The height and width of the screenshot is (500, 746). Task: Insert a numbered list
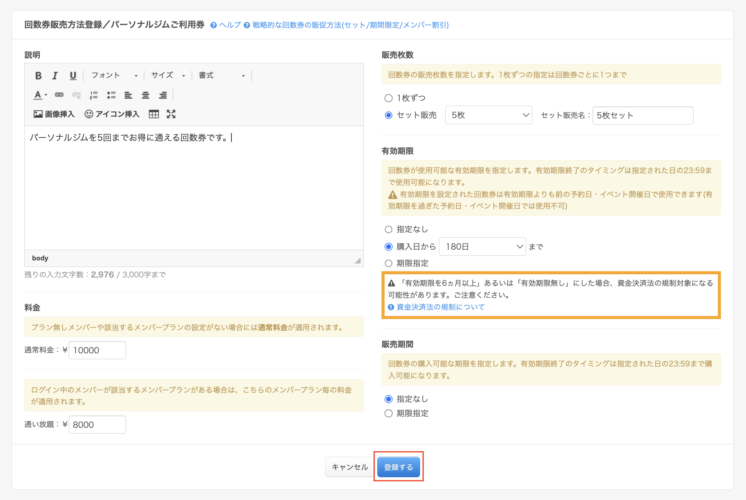94,95
